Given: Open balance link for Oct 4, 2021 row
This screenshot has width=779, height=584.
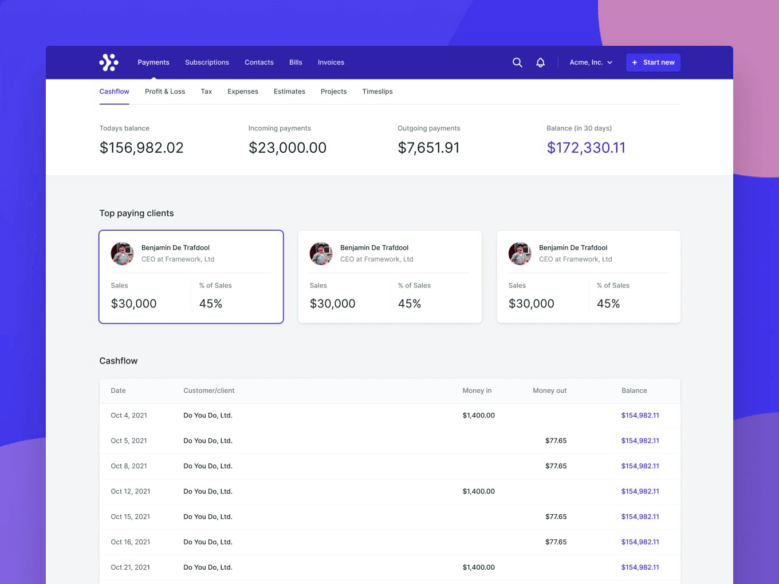Looking at the screenshot, I should (640, 416).
